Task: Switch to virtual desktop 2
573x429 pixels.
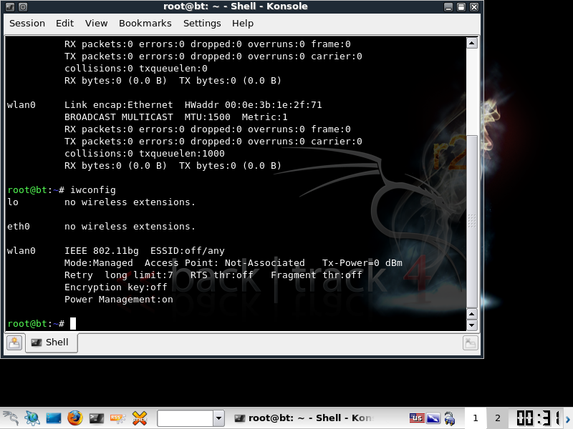Action: click(497, 418)
